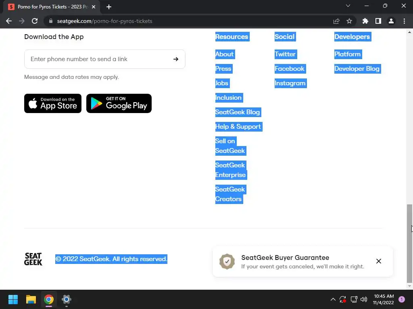
Task: Click the Social column heading
Action: (x=284, y=37)
